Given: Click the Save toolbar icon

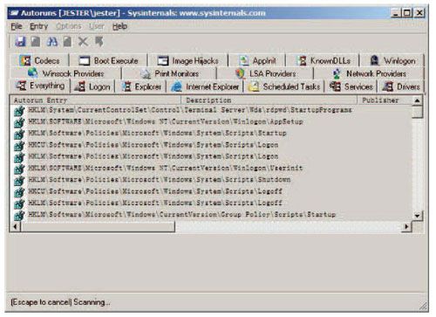Looking at the screenshot, I should pyautogui.click(x=20, y=42).
